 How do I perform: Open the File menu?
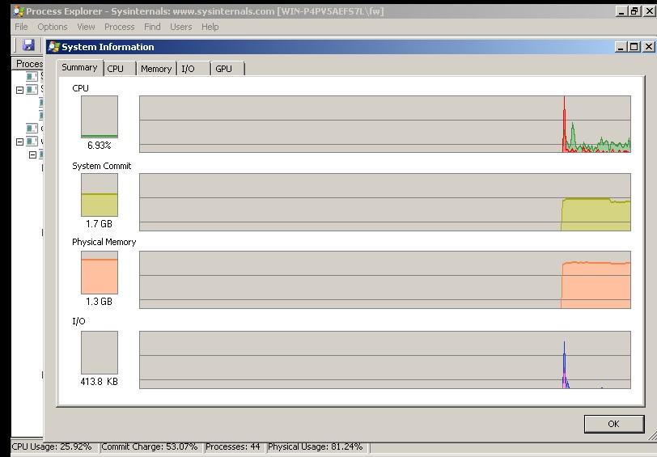click(21, 27)
